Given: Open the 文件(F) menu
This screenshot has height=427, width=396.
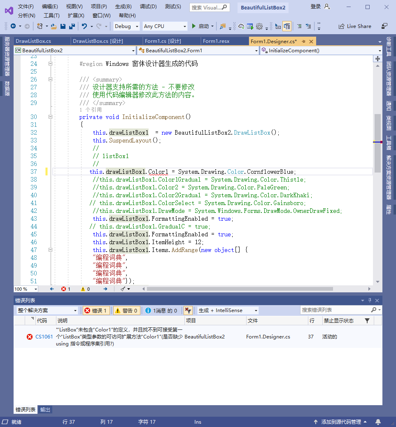Looking at the screenshot, I should (x=26, y=7).
